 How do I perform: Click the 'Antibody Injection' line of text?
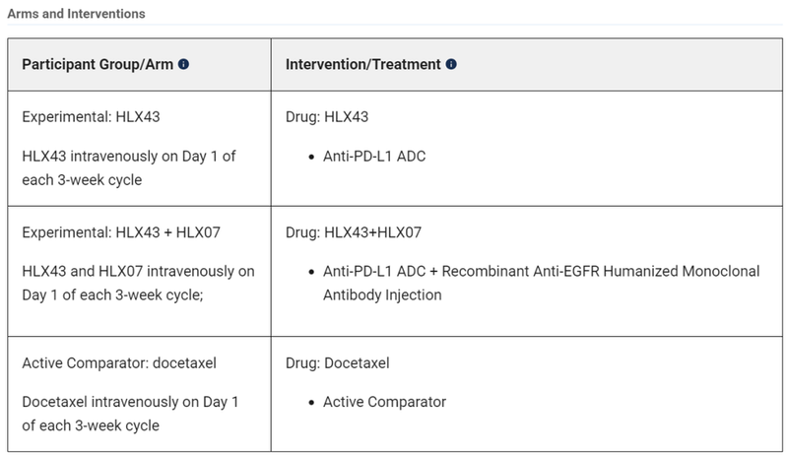click(x=383, y=294)
